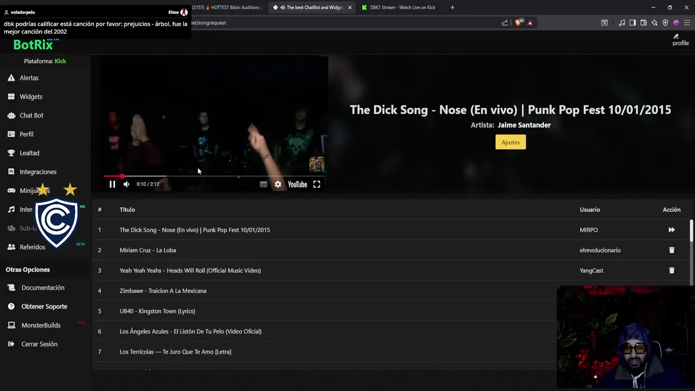The height and width of the screenshot is (391, 695).
Task: Click the song queue scrollbar
Action: point(691,231)
